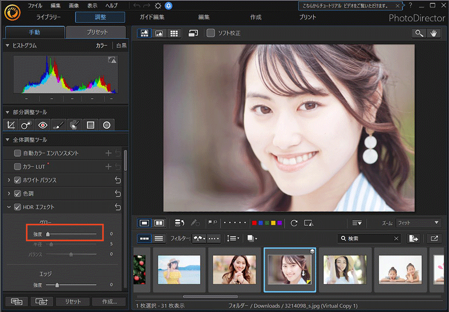The height and width of the screenshot is (312, 449).
Task: Click the Create (作成...) button at panel bottom
Action: point(110,302)
